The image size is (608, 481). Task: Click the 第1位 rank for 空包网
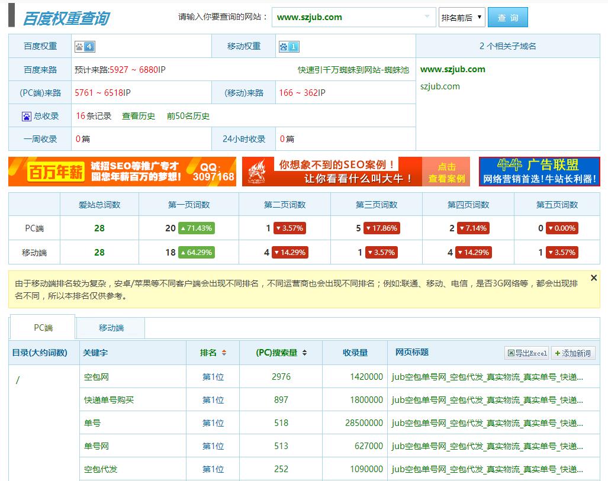[213, 377]
